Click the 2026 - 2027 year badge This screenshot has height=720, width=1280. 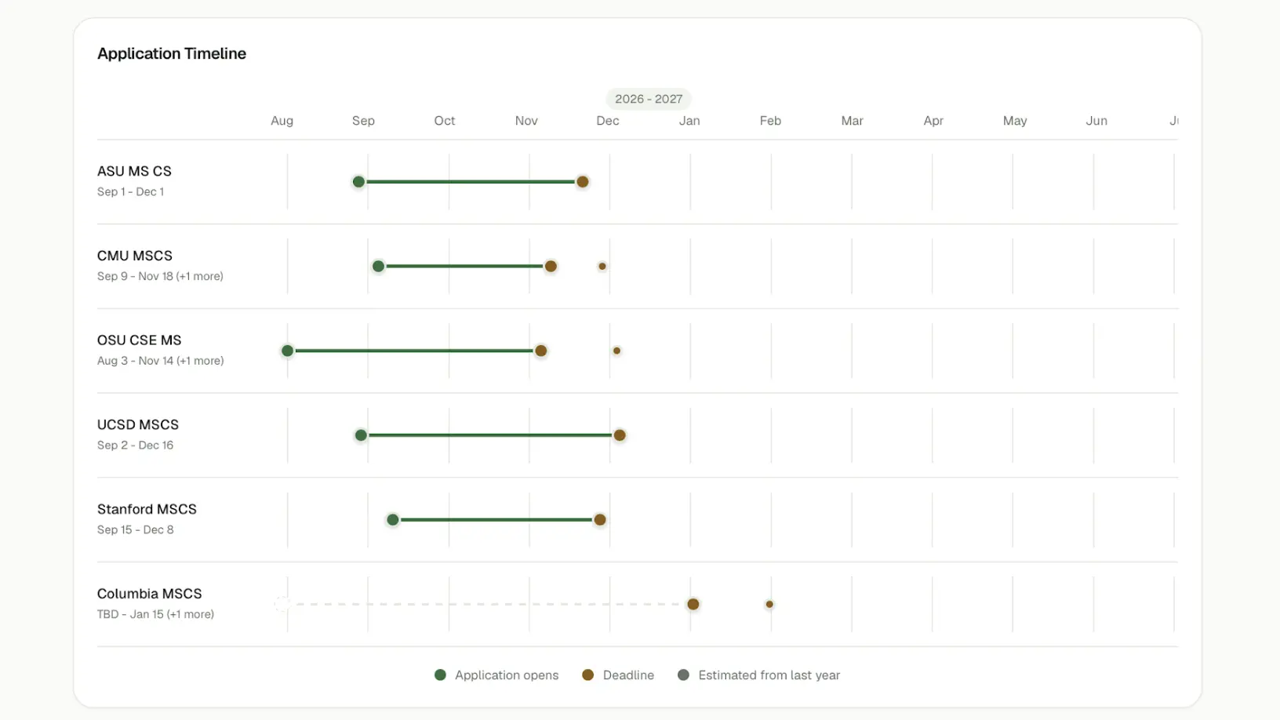[x=649, y=99]
